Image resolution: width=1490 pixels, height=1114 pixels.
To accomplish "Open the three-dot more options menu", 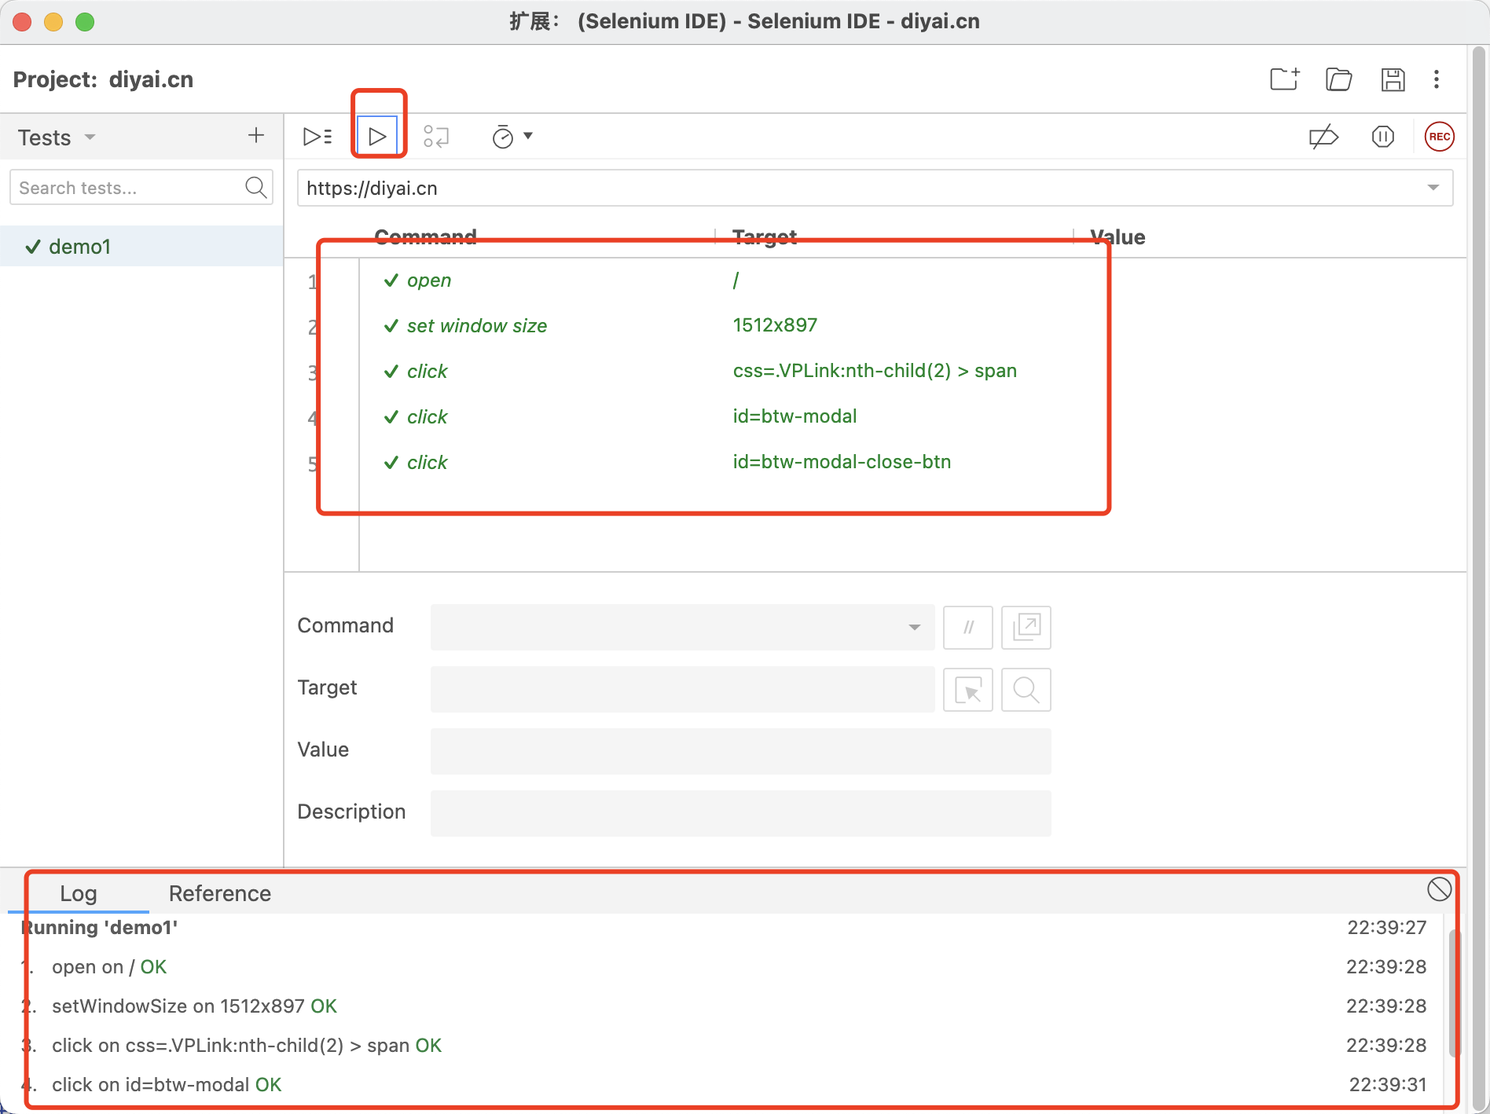I will 1437,79.
